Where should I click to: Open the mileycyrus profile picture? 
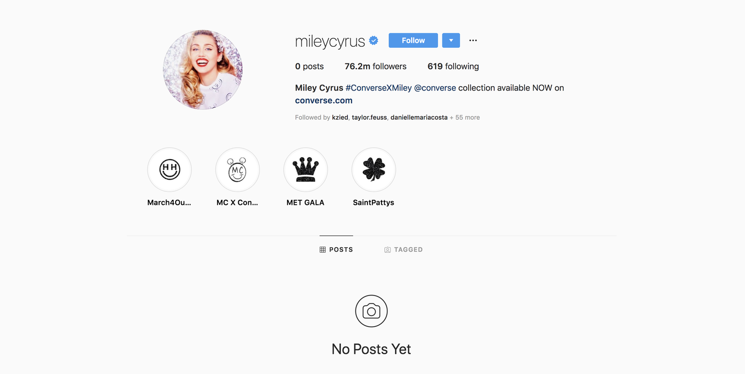point(203,69)
